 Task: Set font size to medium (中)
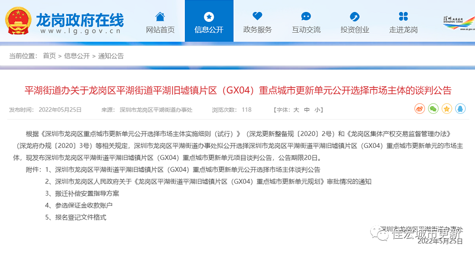point(307,110)
